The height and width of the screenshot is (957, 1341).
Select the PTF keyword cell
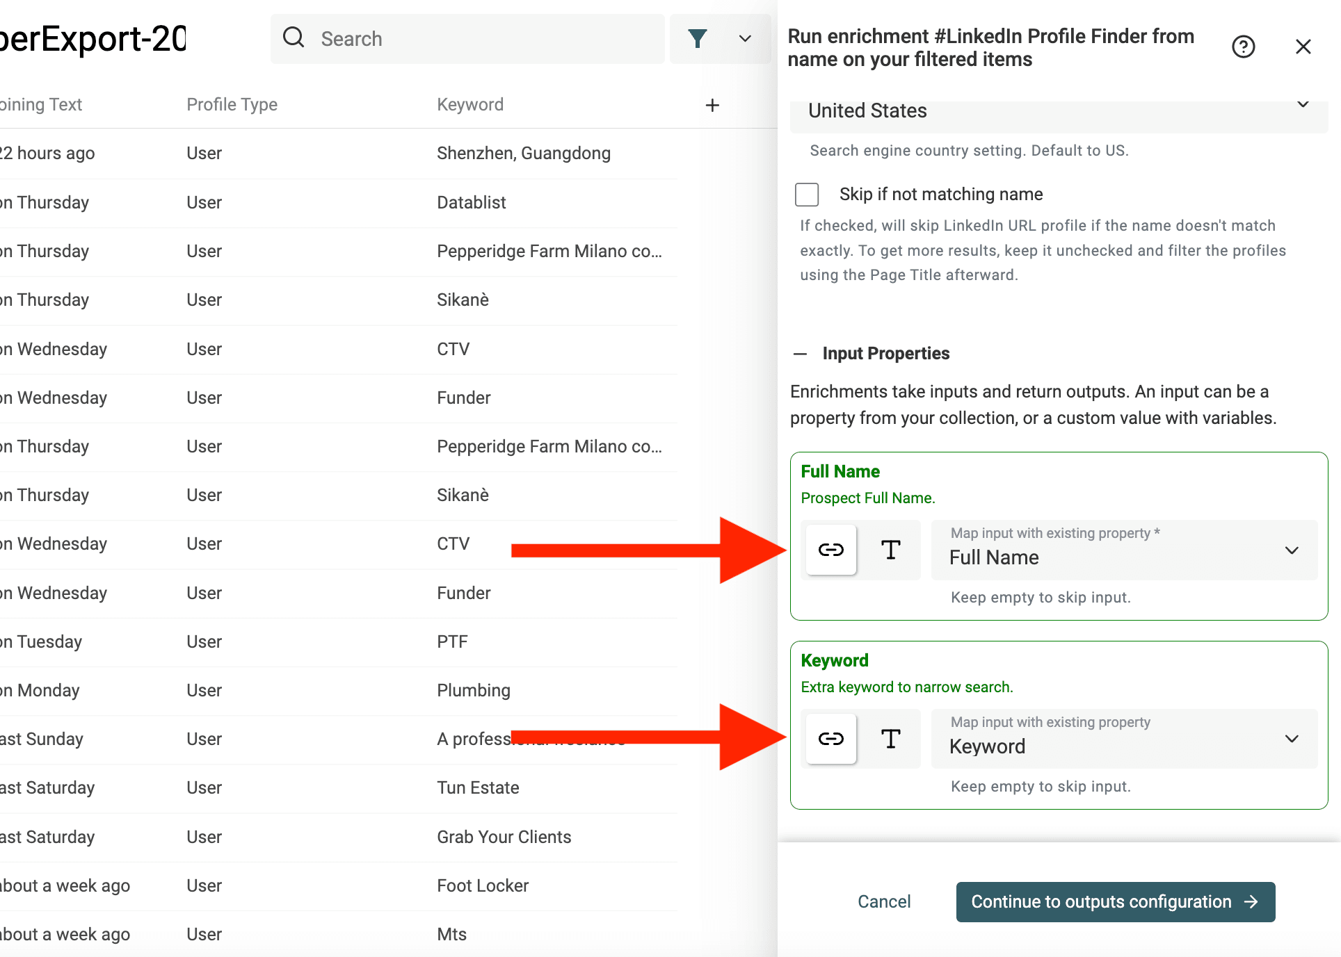452,641
